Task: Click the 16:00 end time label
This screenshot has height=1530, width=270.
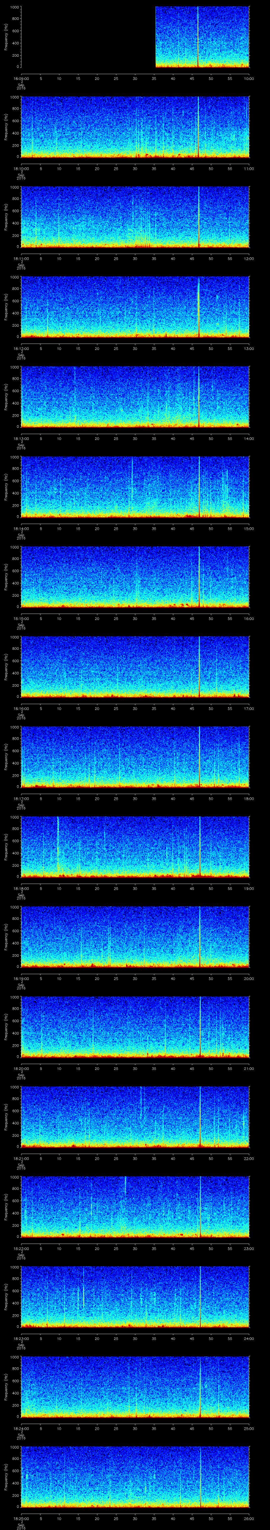Action: pos(249,618)
